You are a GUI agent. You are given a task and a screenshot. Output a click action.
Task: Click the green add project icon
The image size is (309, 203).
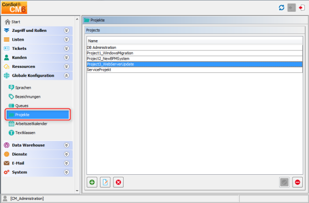pos(92,182)
